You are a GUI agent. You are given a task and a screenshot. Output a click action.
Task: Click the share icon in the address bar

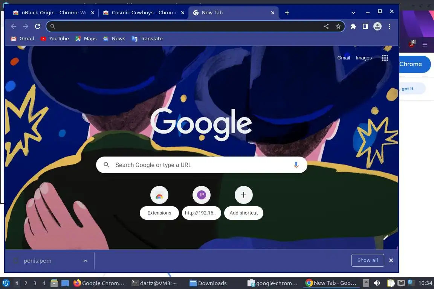click(x=326, y=26)
